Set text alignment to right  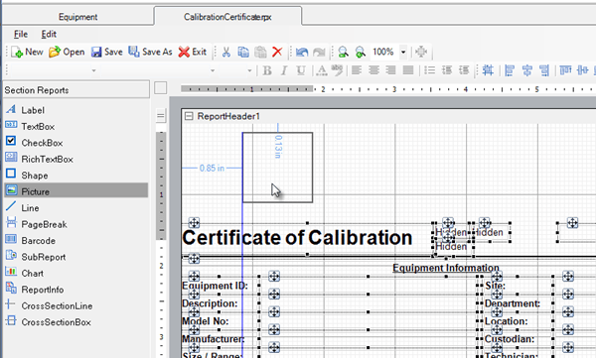pyautogui.click(x=390, y=70)
